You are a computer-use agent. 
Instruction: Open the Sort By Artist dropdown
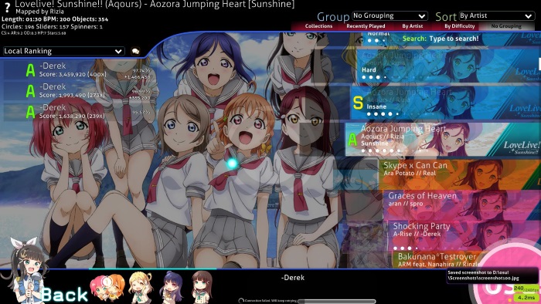click(496, 16)
